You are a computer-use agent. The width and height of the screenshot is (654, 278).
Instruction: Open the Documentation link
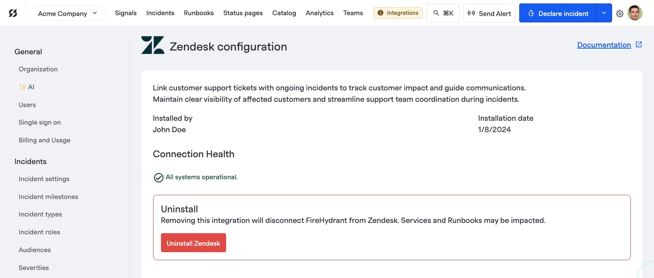point(604,45)
